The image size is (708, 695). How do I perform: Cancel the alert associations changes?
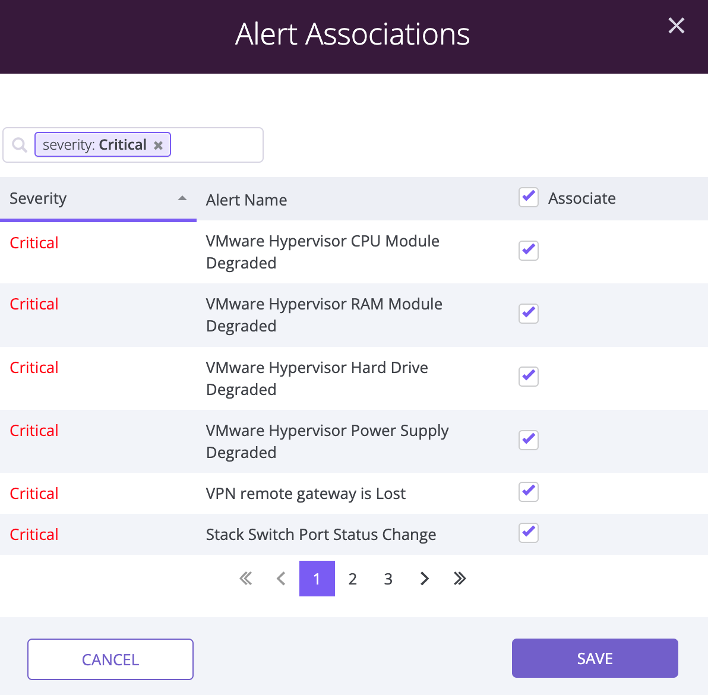point(110,659)
